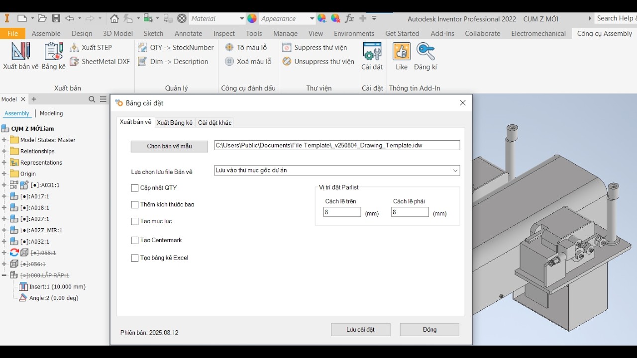Activate the Tô màu lỗ tool
The width and height of the screenshot is (637, 358).
click(246, 47)
